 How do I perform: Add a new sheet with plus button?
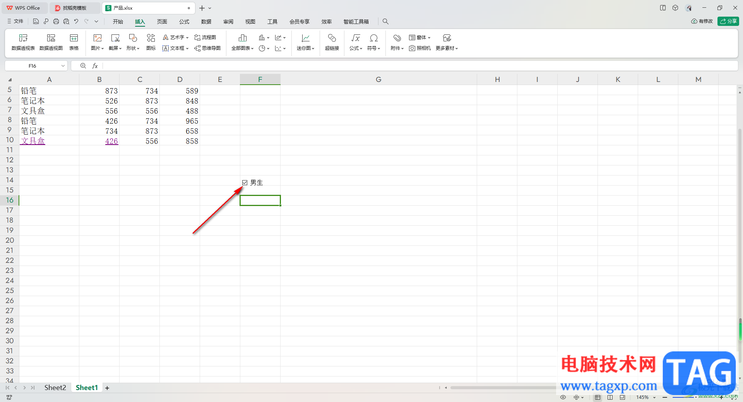click(x=107, y=388)
